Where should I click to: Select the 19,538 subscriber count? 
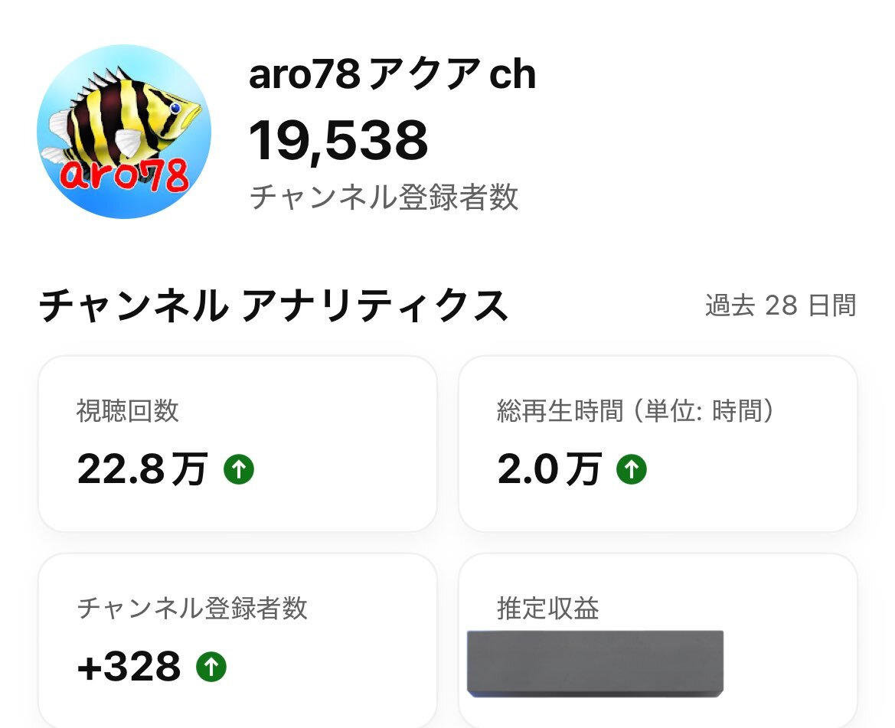coord(338,142)
